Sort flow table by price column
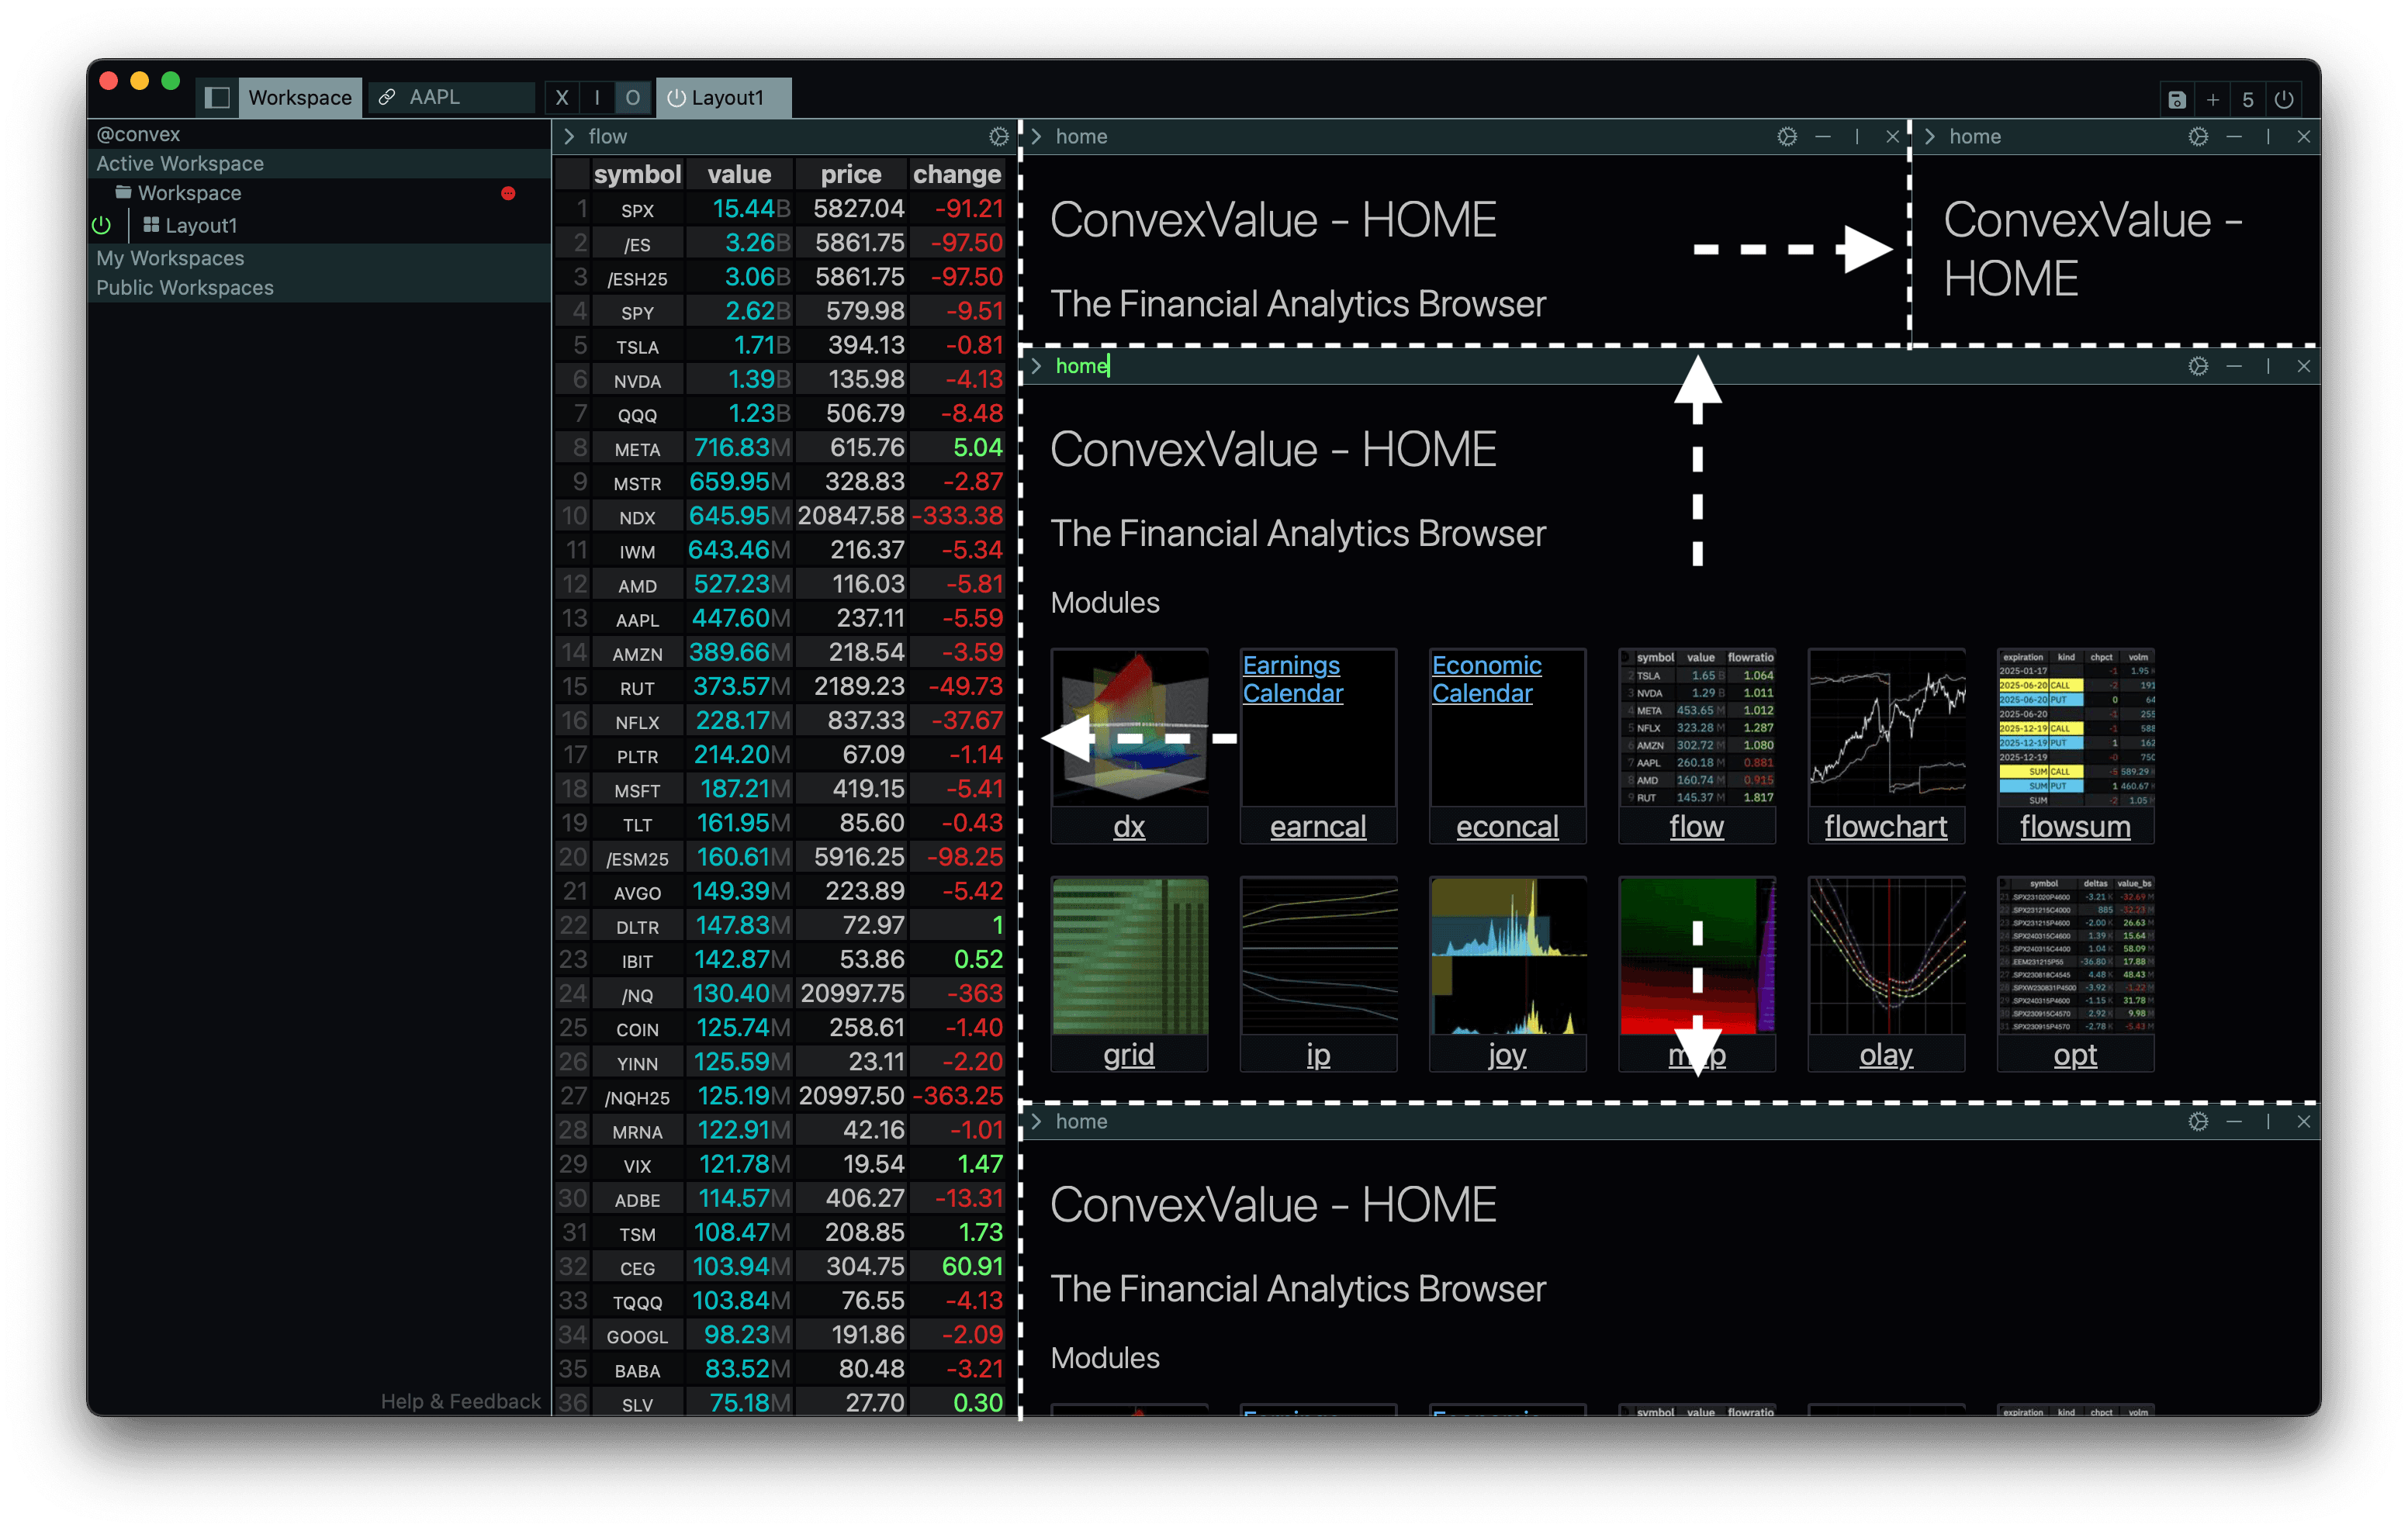The height and width of the screenshot is (1531, 2408). click(851, 174)
